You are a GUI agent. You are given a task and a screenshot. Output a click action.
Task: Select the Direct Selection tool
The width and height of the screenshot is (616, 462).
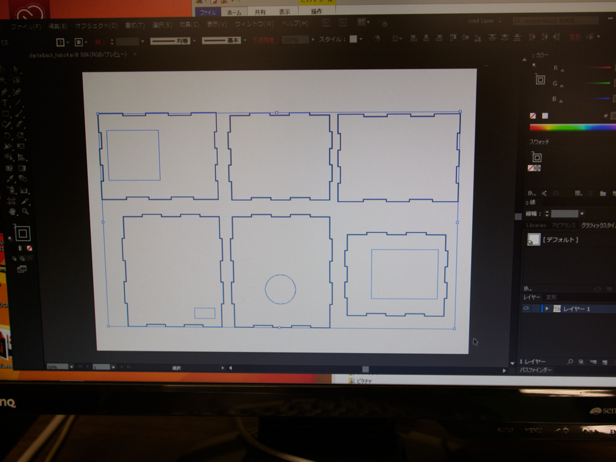click(16, 69)
